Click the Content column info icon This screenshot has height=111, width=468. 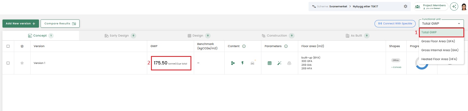click(244, 46)
